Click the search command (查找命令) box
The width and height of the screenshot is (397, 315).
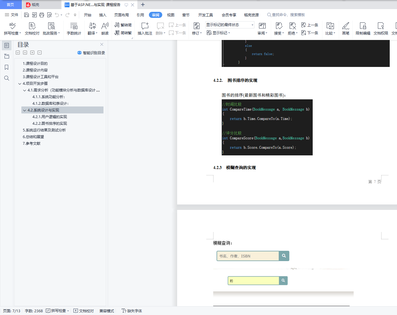click(286, 15)
